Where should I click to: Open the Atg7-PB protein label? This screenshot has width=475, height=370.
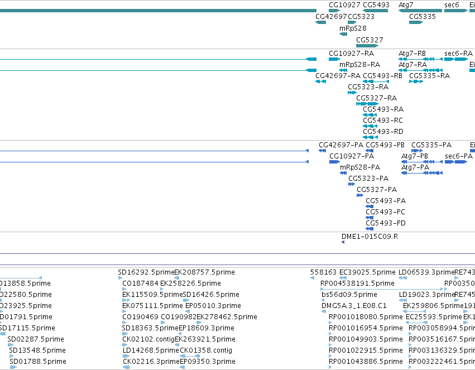[414, 156]
